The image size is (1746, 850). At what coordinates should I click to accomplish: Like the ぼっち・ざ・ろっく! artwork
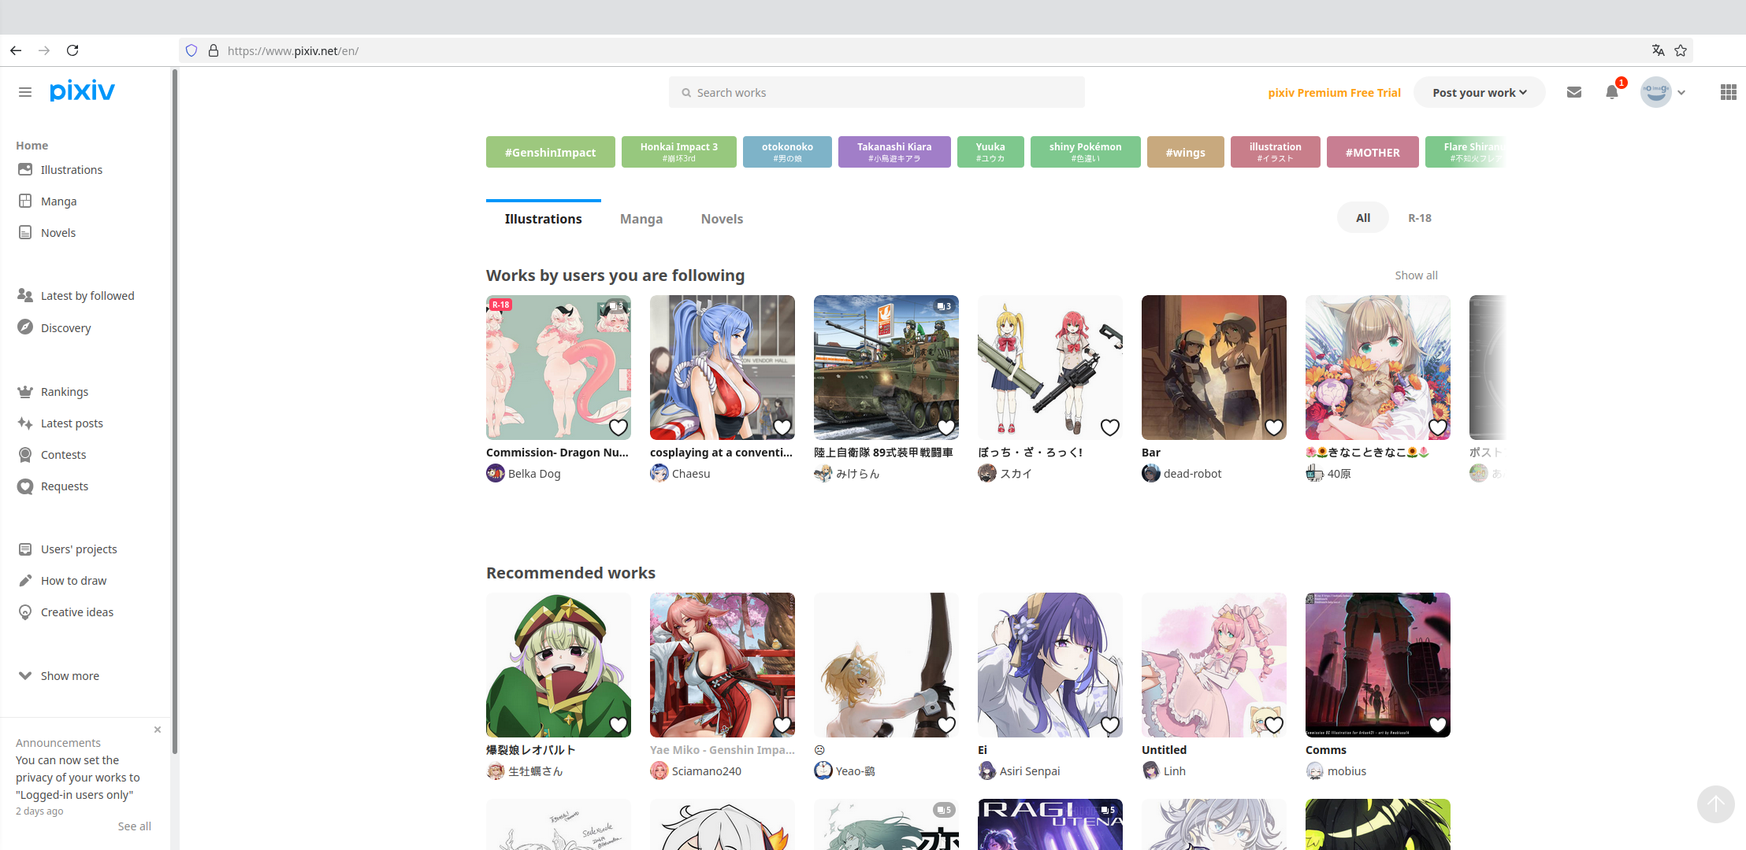pos(1110,427)
